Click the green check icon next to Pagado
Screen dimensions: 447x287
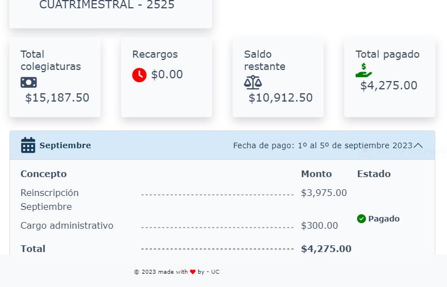[361, 219]
